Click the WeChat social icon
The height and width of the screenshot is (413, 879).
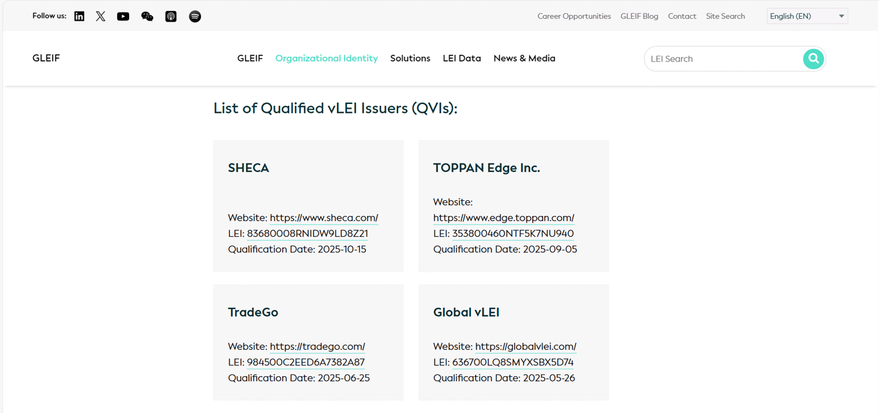point(147,17)
